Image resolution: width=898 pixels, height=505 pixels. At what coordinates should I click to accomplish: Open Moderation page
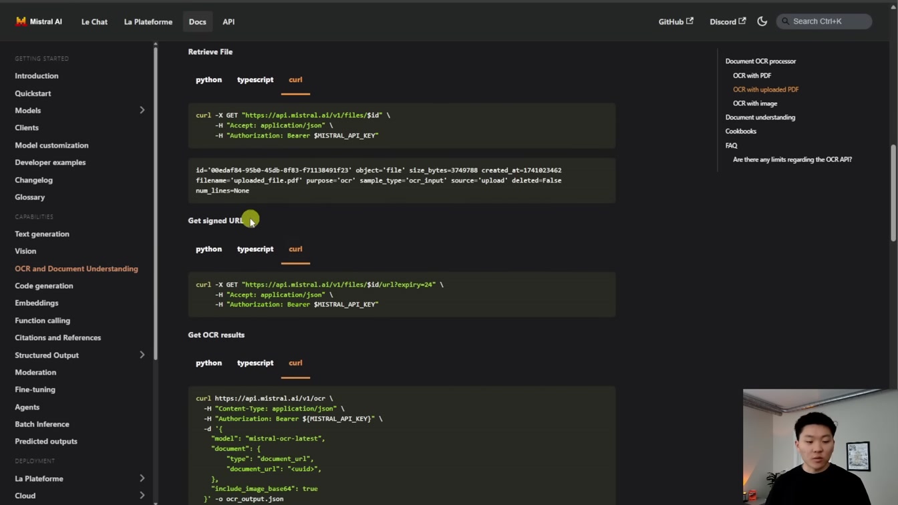(35, 372)
